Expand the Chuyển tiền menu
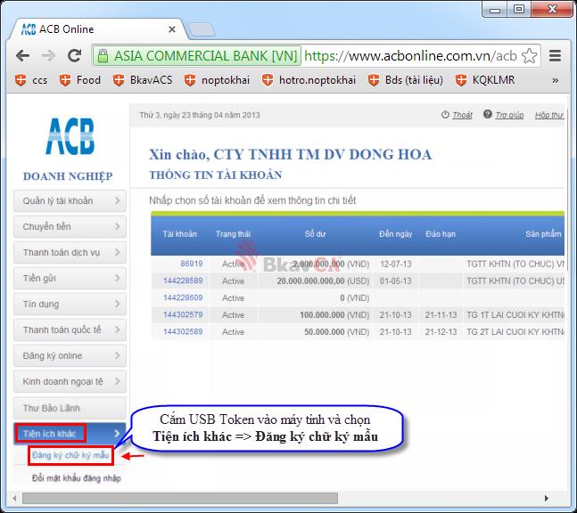The image size is (577, 513). [70, 227]
